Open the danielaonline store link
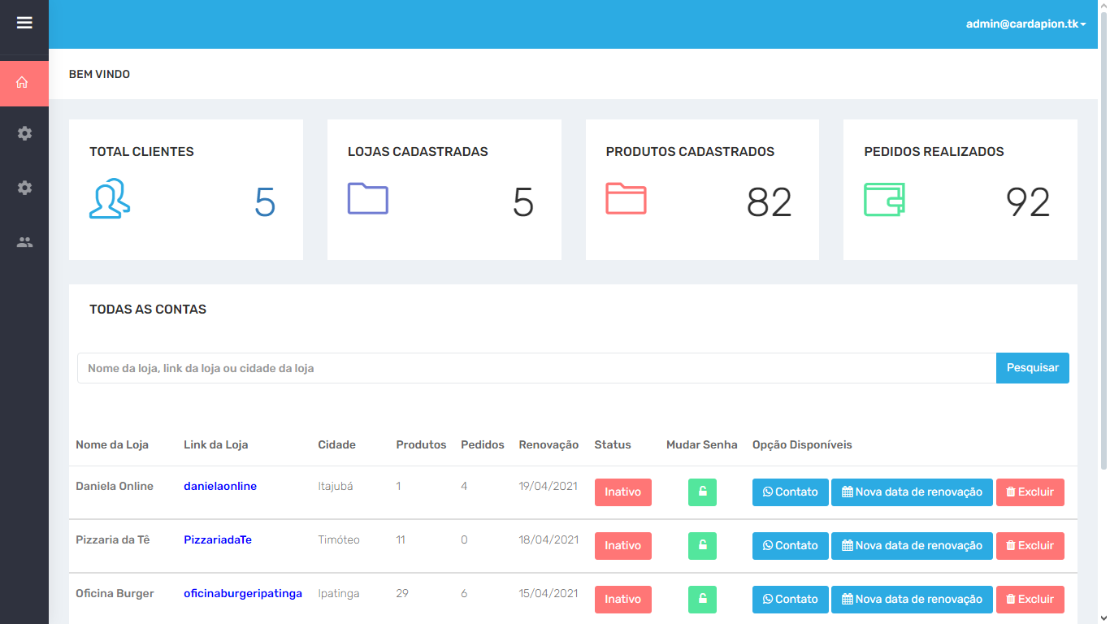 click(220, 487)
